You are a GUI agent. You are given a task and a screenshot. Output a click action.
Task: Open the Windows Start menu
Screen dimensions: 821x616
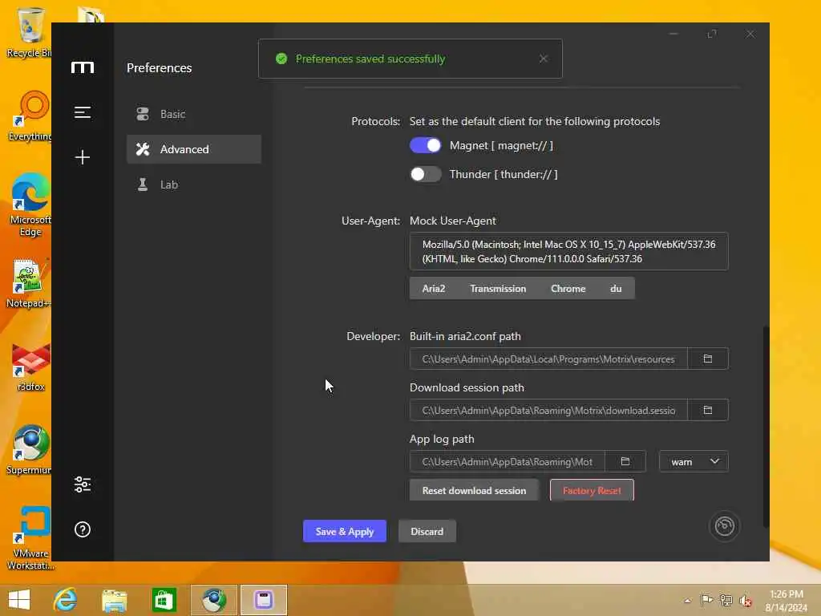[19, 600]
